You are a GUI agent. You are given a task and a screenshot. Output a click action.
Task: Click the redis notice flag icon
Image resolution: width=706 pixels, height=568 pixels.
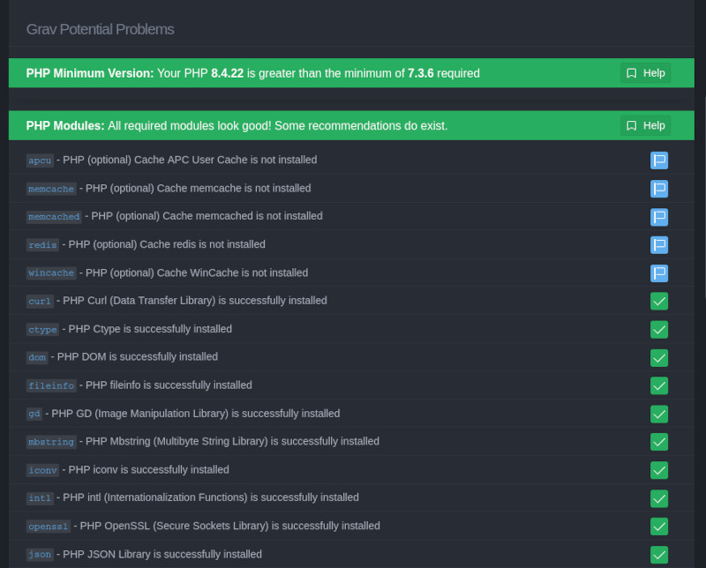point(658,245)
